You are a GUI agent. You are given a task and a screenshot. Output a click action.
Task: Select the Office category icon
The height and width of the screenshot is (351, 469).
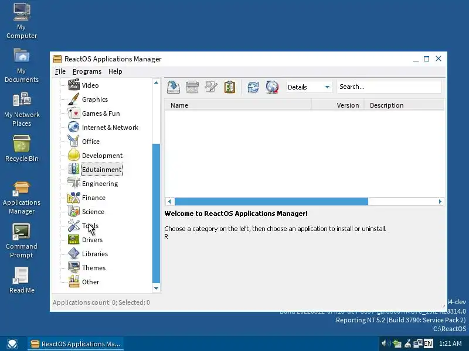[x=74, y=141]
